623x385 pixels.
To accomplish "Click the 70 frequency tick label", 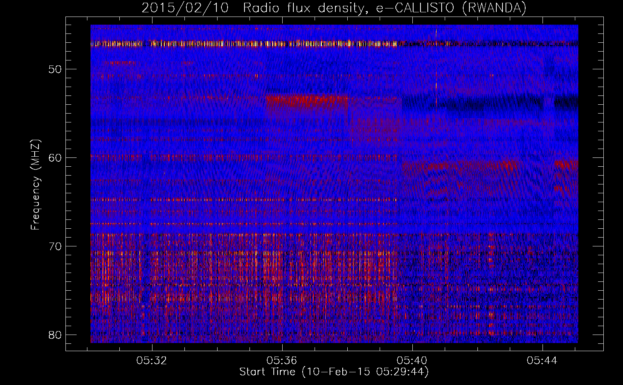I will 55,246.
